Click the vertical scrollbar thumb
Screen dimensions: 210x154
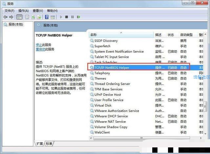[205, 107]
